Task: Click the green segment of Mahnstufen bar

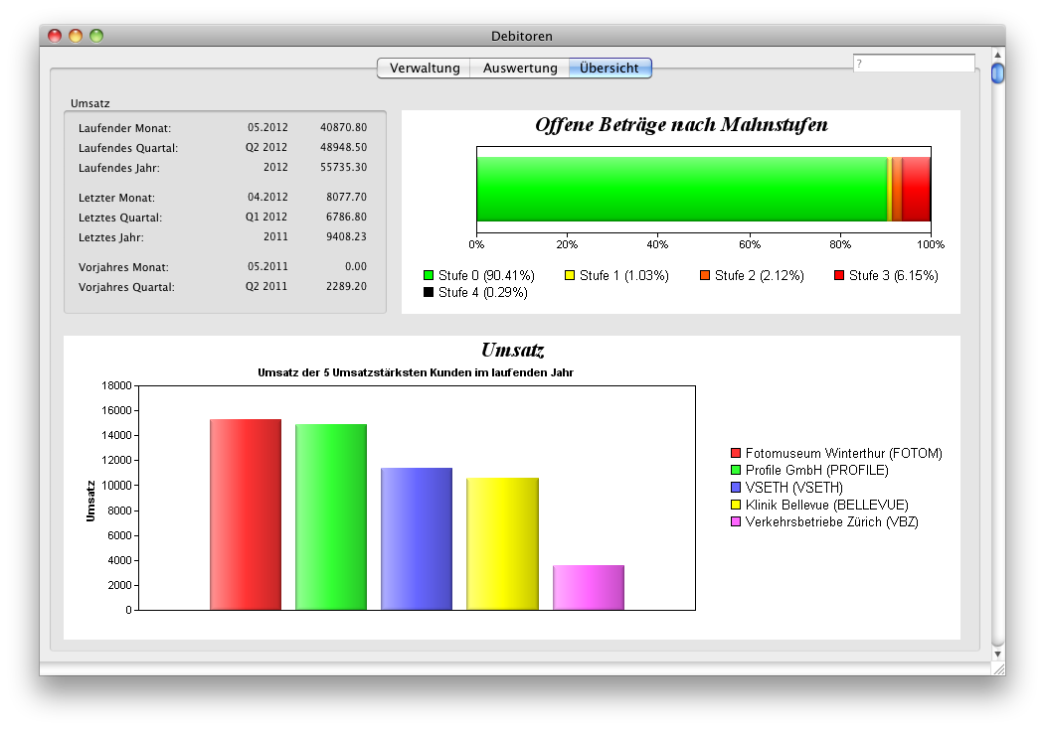Action: coord(681,189)
